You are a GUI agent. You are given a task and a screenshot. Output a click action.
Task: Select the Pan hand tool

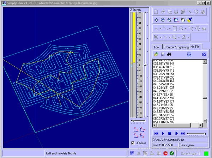(183, 20)
